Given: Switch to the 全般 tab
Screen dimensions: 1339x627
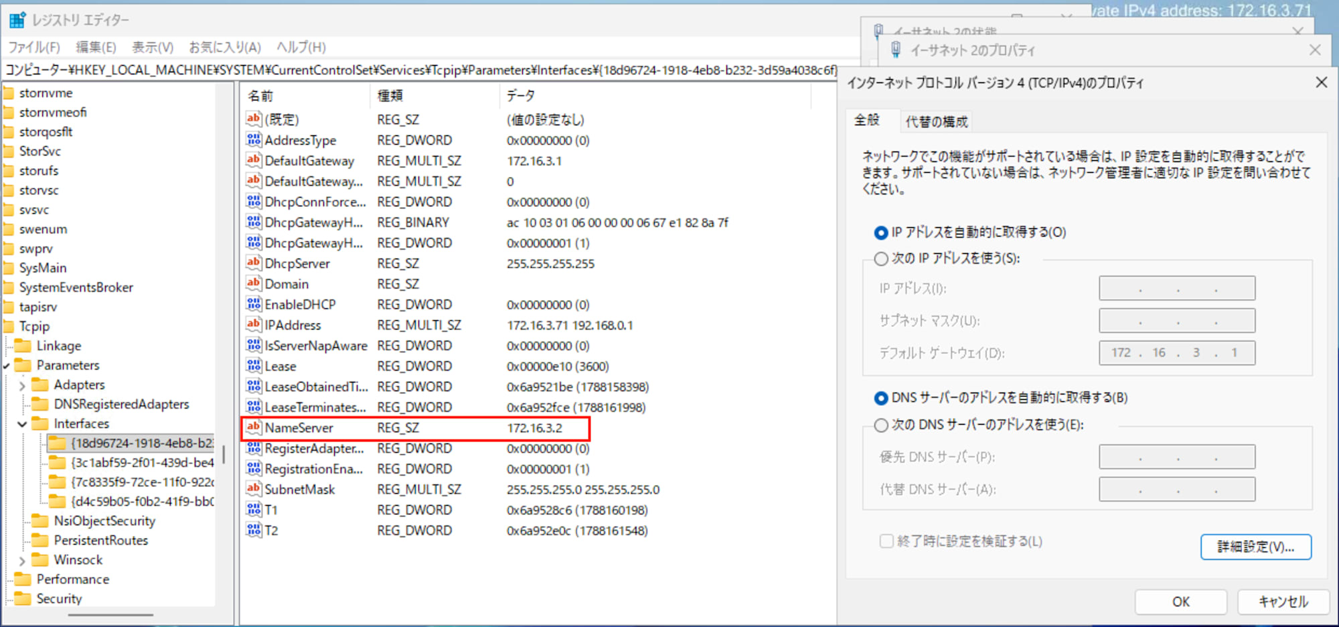Looking at the screenshot, I should (x=867, y=120).
